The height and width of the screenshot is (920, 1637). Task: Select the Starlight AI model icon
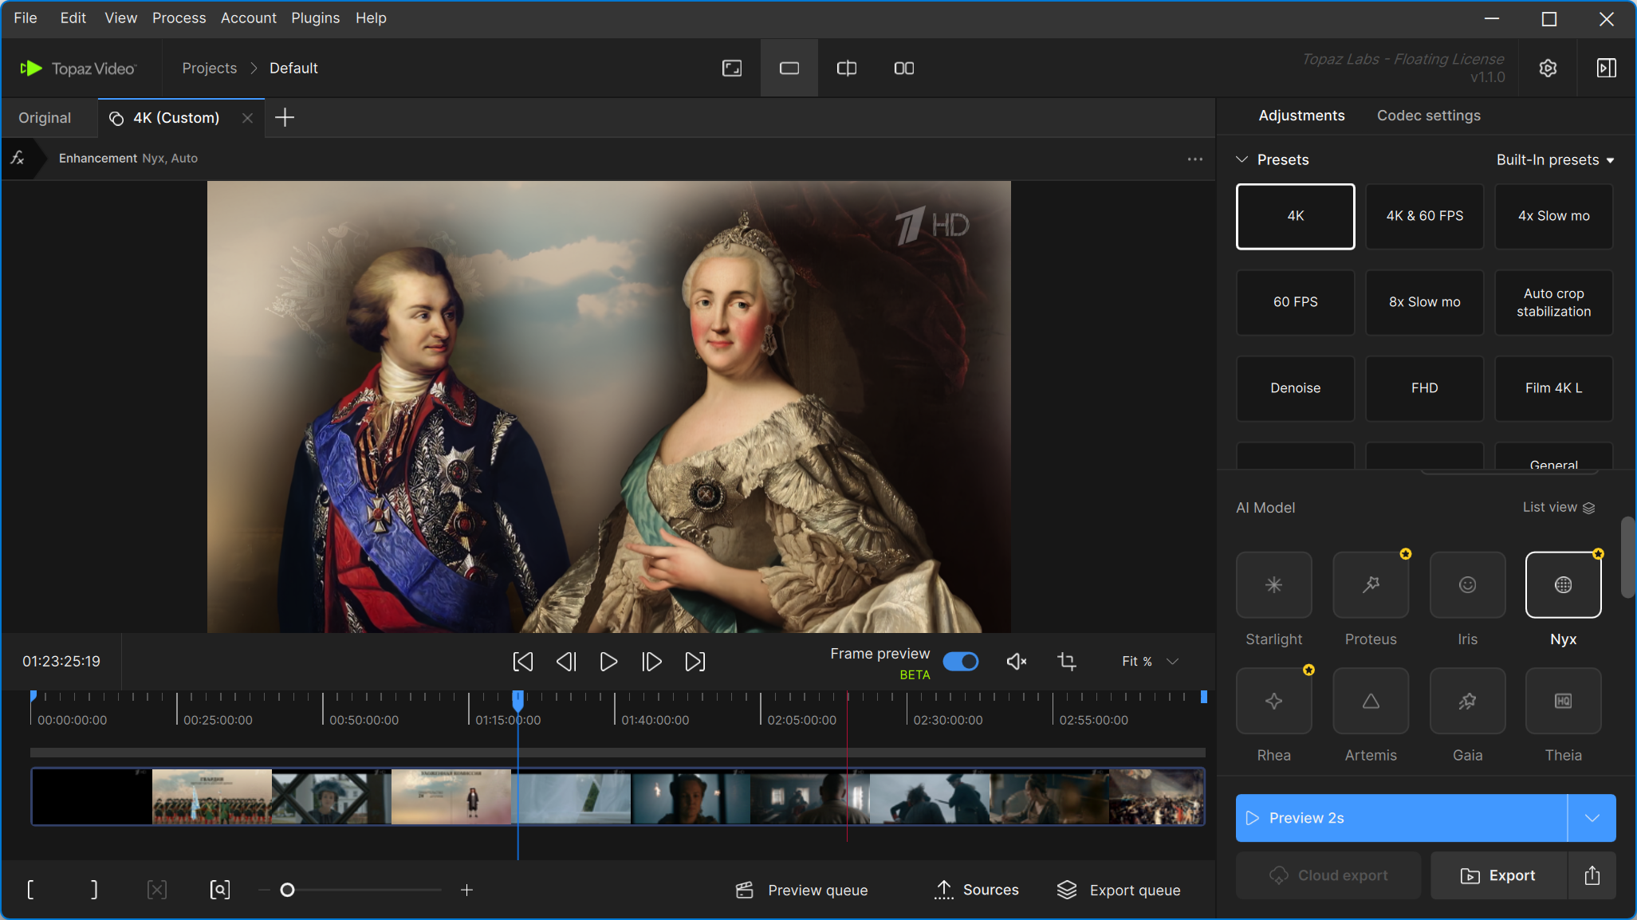pyautogui.click(x=1273, y=584)
